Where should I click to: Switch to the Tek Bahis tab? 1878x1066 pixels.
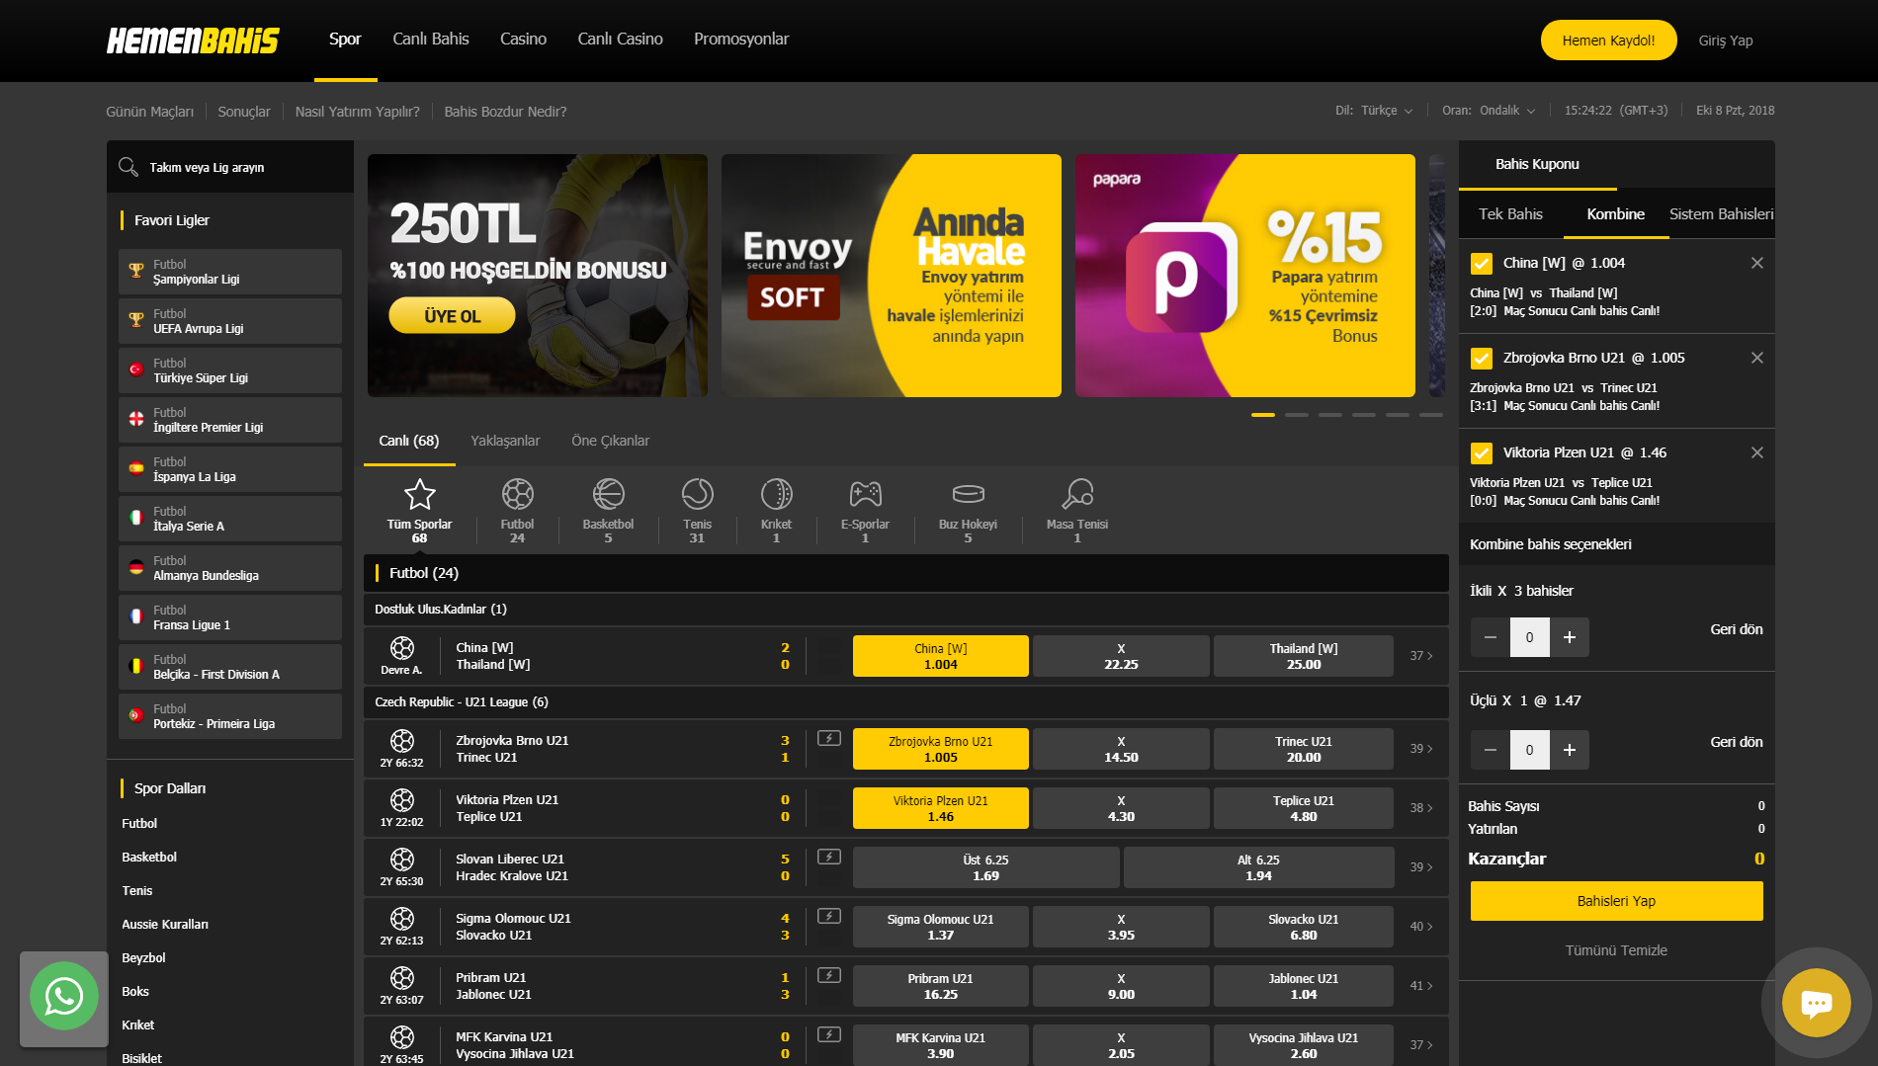click(1510, 214)
